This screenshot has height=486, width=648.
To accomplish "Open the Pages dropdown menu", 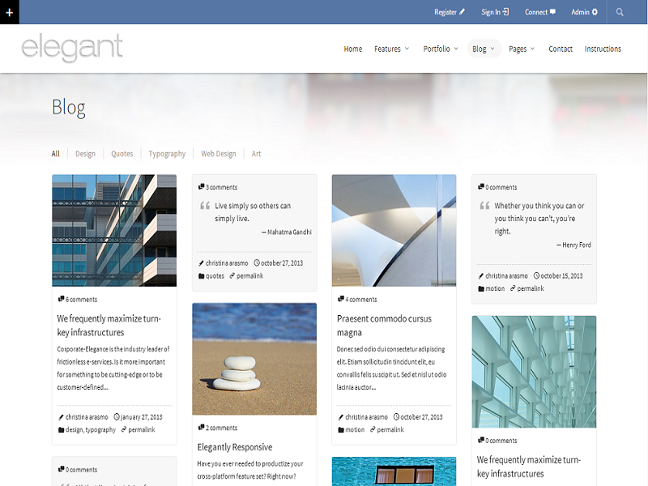I will point(522,49).
